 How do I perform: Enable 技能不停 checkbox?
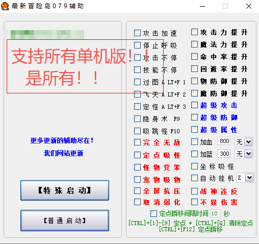[137, 70]
